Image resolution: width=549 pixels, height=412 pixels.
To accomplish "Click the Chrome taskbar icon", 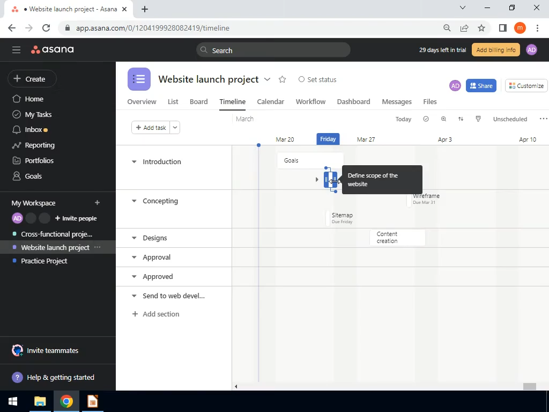I will [66, 401].
